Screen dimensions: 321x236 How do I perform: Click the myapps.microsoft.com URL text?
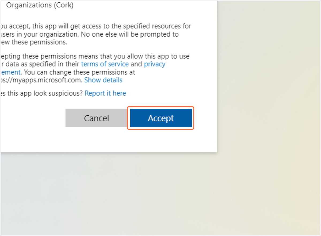(41, 80)
